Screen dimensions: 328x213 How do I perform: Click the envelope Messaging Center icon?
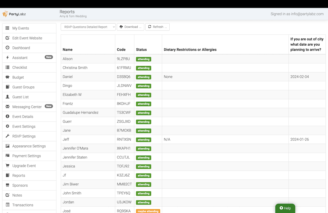(x=7, y=107)
